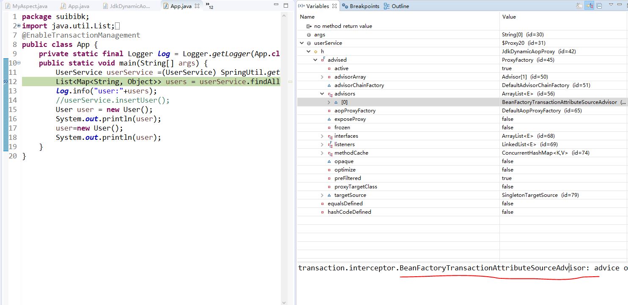Open the JdkDynamicAo... editor tab
This screenshot has height=305, width=628.
[x=126, y=6]
